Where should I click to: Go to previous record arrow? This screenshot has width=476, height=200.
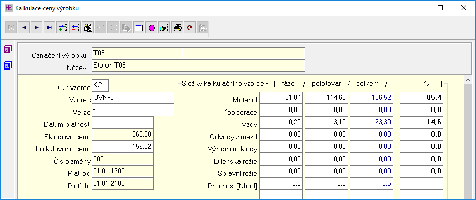[24, 28]
